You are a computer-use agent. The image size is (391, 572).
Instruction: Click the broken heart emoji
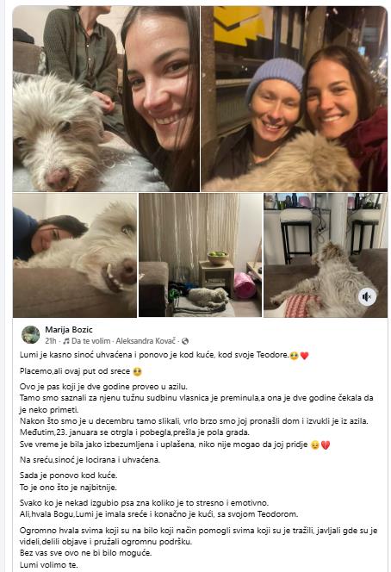326,445
